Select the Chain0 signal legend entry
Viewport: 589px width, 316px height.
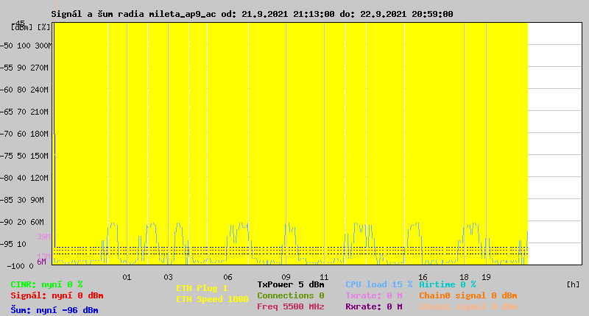pyautogui.click(x=468, y=295)
